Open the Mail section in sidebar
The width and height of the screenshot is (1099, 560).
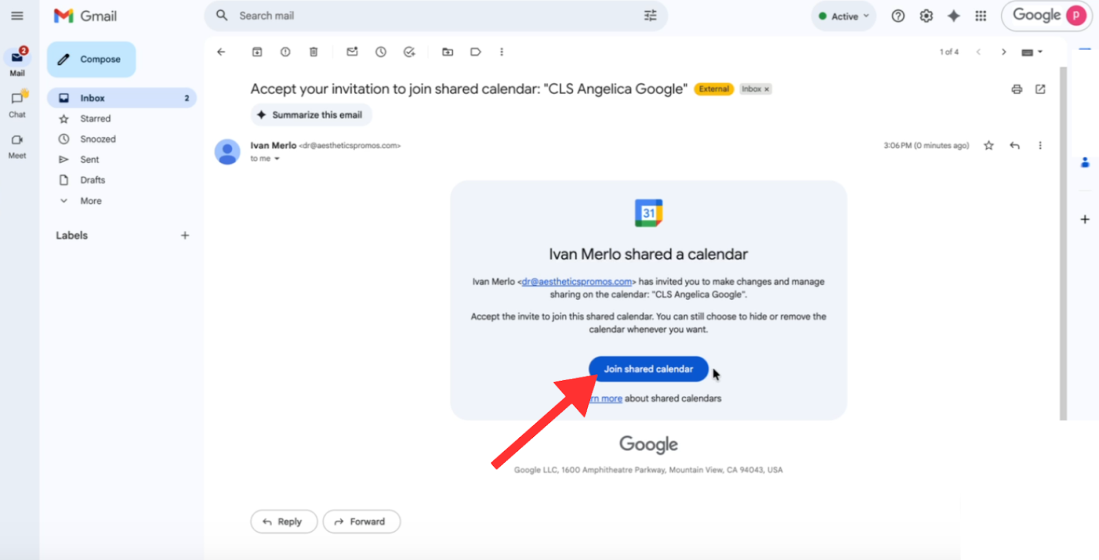pos(17,62)
